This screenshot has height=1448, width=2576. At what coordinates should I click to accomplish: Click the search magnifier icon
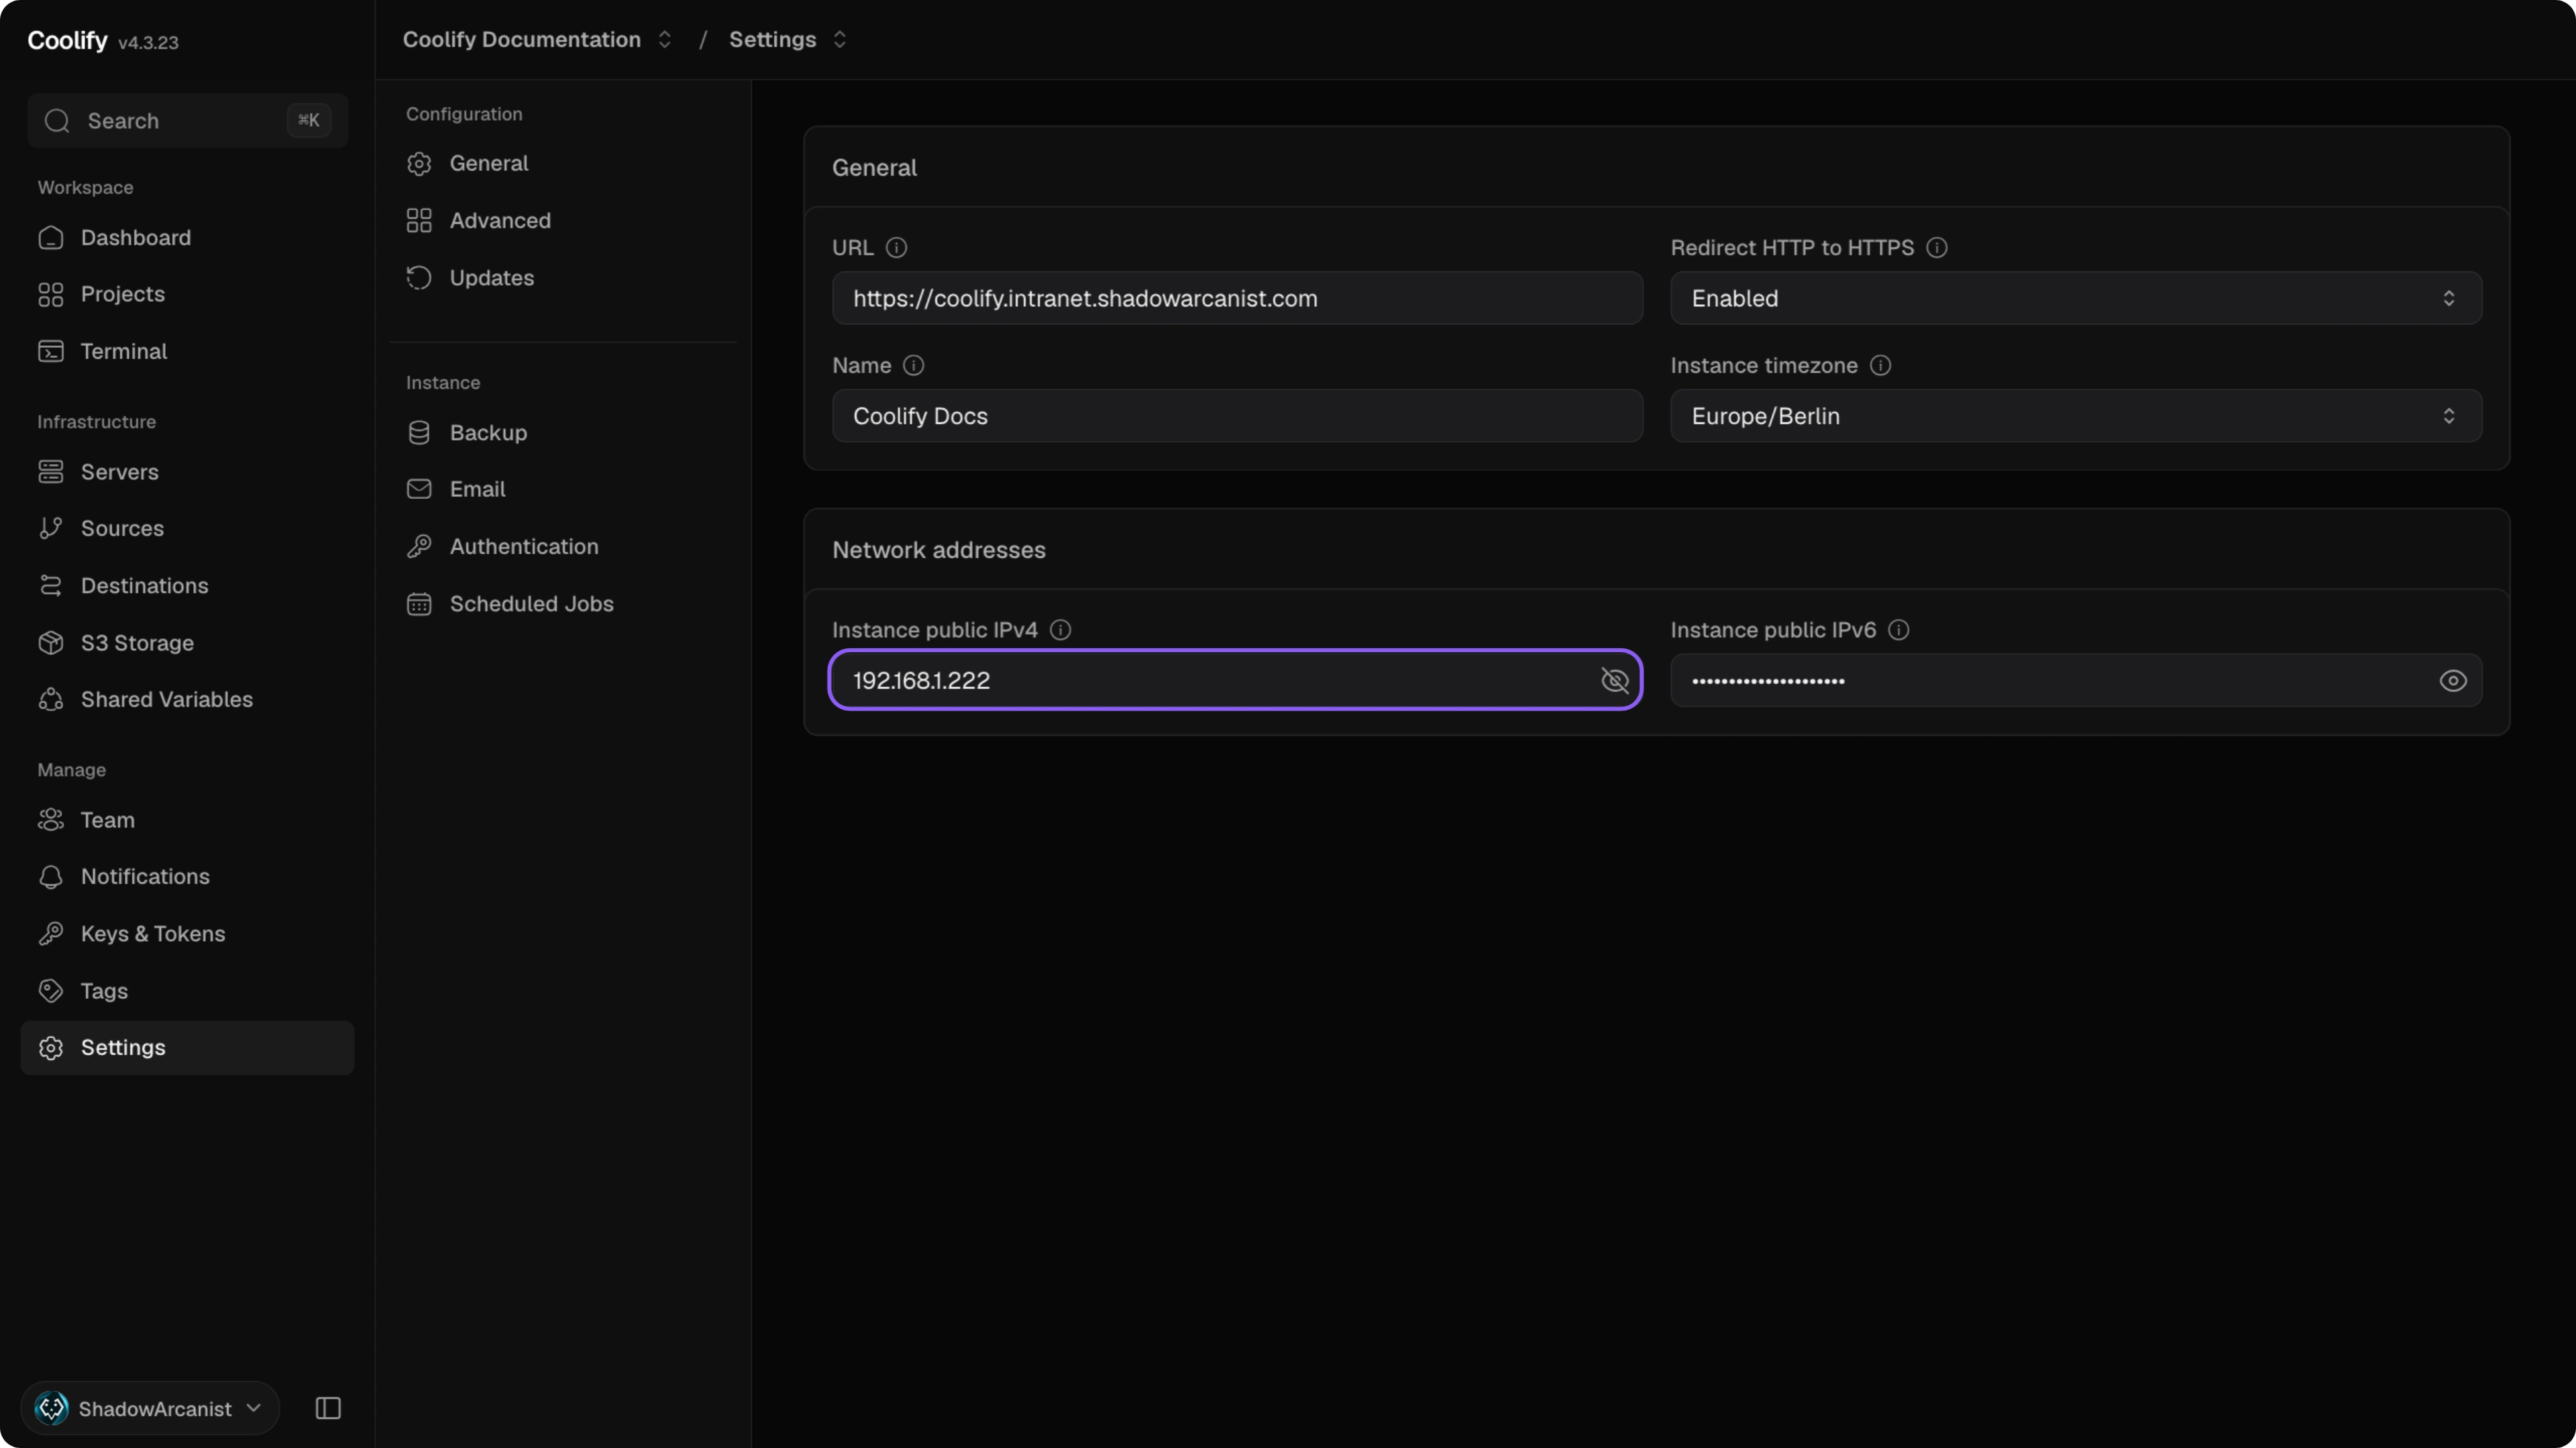[57, 121]
